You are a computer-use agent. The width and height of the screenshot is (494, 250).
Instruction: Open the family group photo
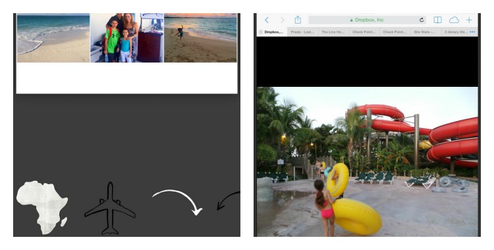127,37
